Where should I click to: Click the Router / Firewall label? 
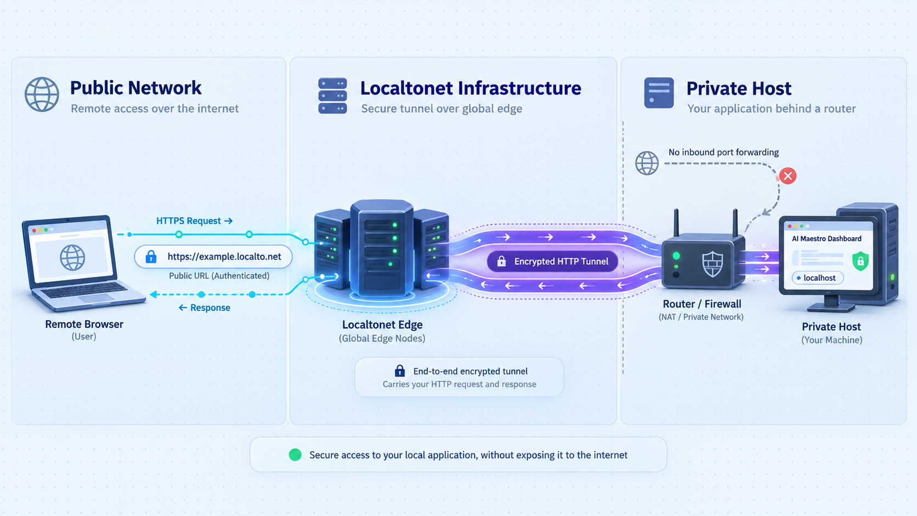pos(702,304)
